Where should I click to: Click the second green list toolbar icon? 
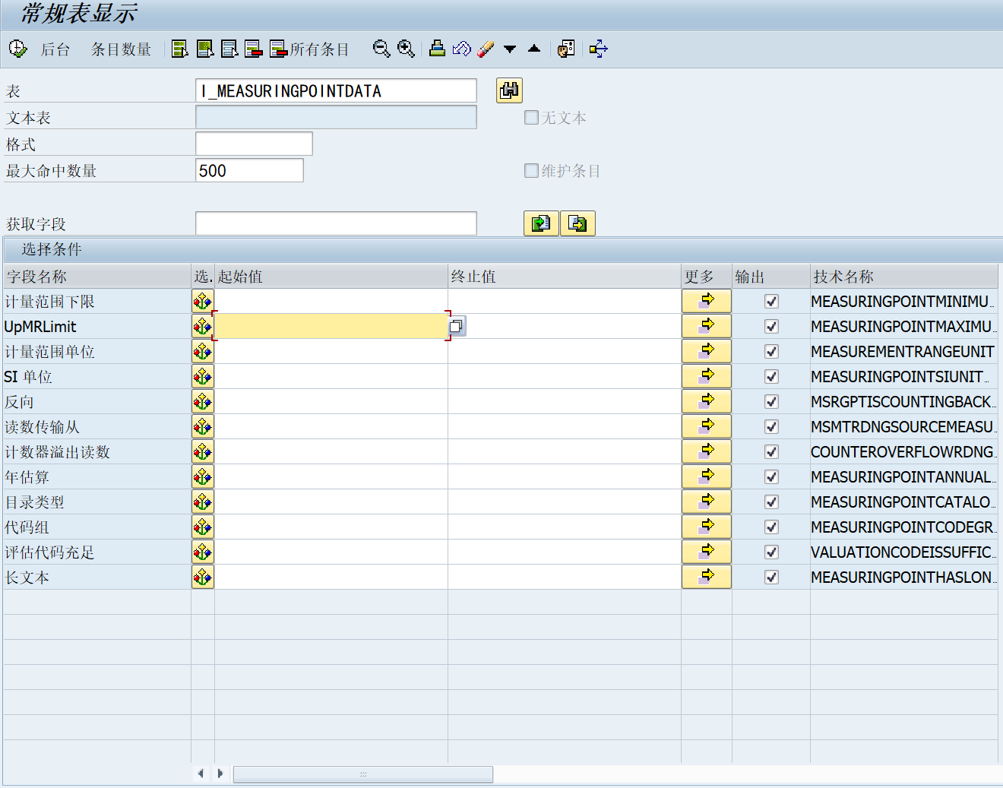click(205, 49)
